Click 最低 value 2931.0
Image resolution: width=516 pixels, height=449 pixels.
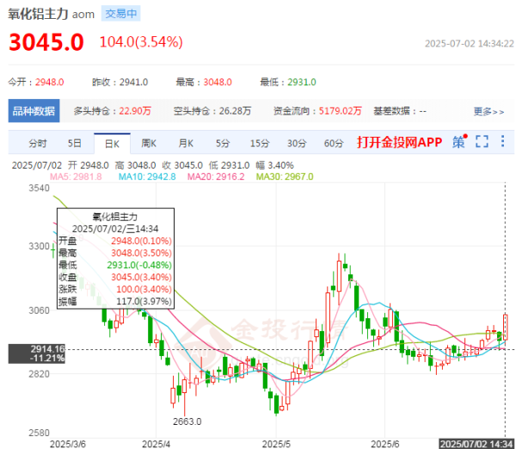(302, 82)
